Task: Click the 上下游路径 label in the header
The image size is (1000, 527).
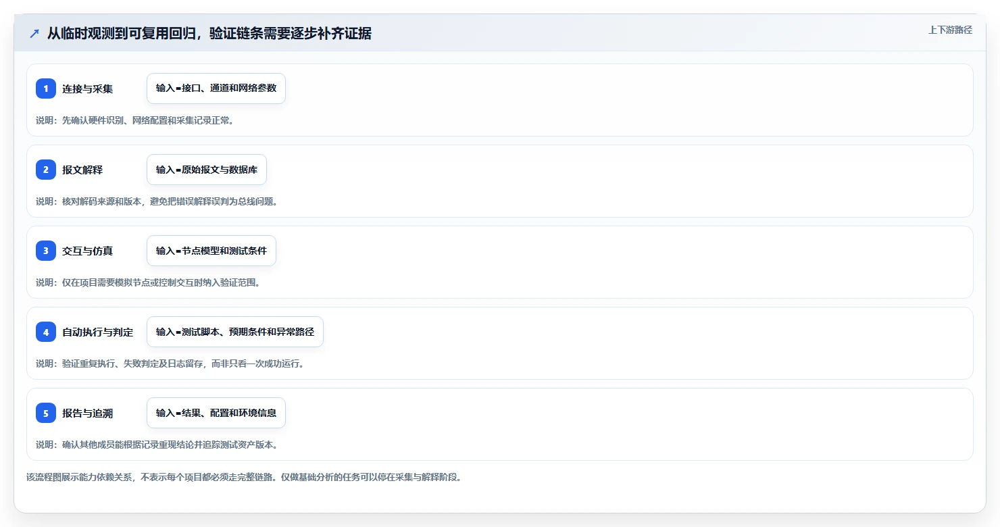Action: click(x=950, y=30)
